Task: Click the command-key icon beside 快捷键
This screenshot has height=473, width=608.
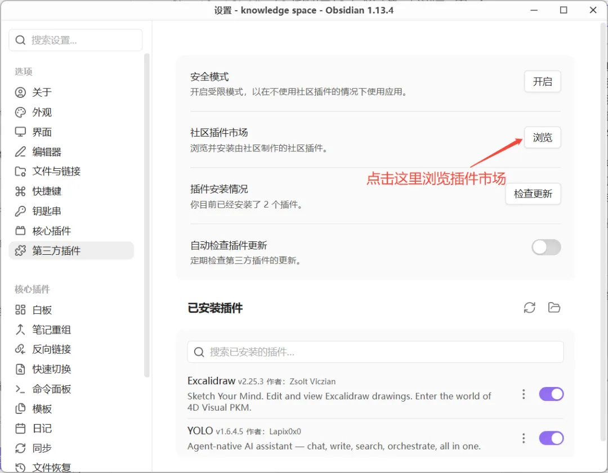Action: tap(20, 191)
